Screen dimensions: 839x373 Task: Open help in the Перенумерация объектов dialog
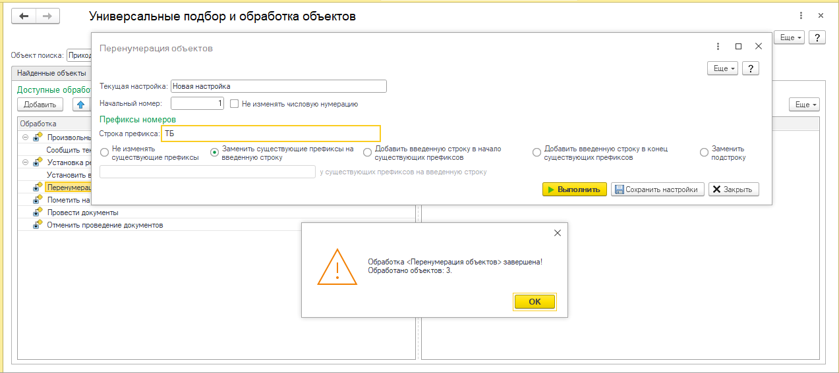pyautogui.click(x=751, y=68)
